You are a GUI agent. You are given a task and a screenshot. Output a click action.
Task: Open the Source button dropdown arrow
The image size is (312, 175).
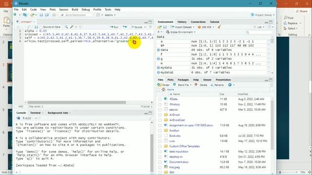(145, 27)
